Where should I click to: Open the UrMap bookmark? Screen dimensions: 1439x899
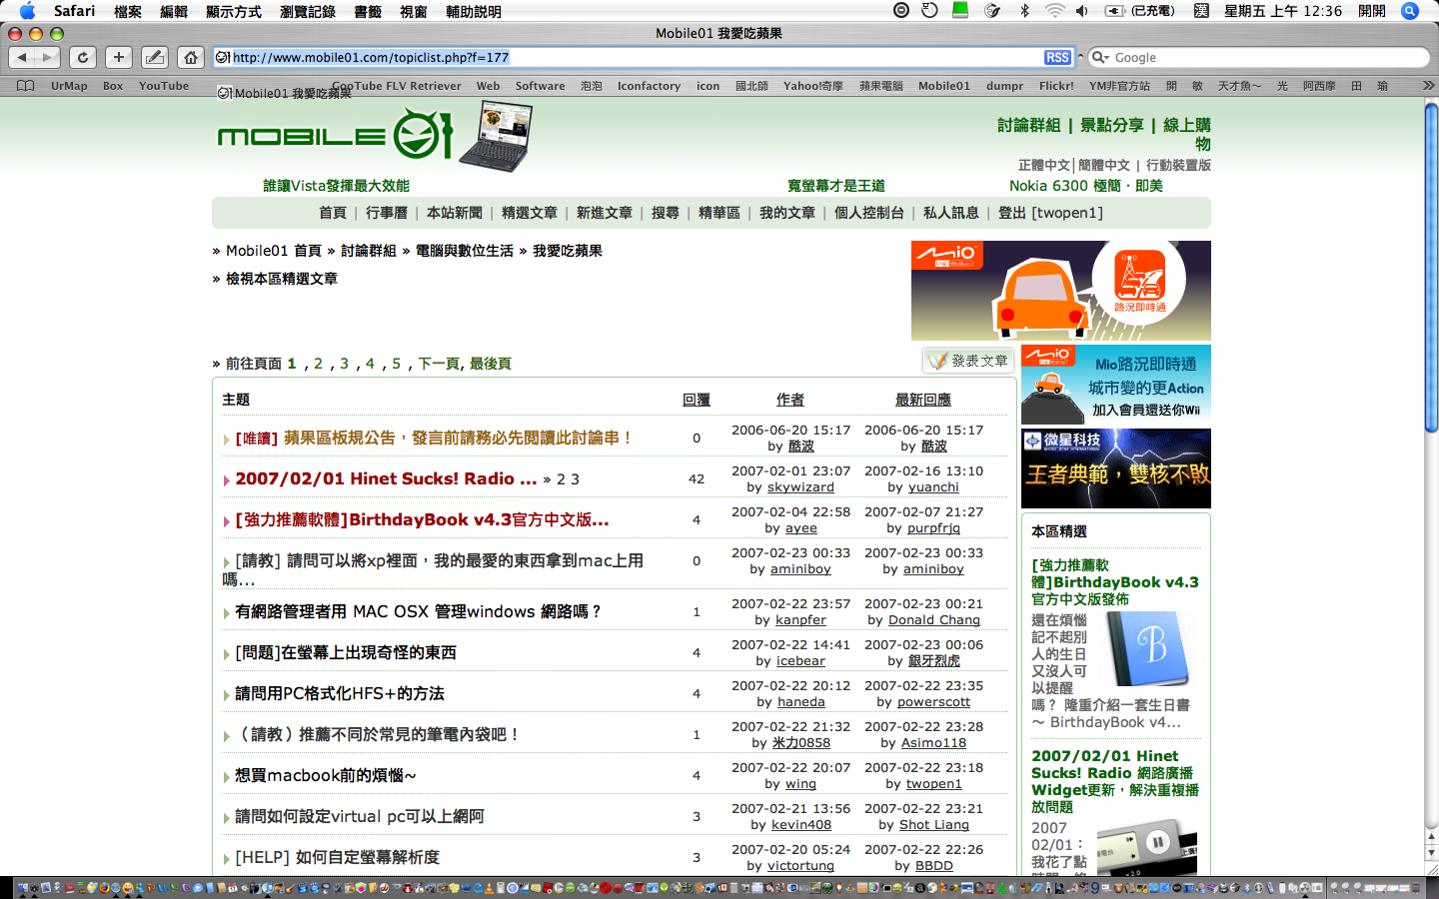tap(69, 86)
